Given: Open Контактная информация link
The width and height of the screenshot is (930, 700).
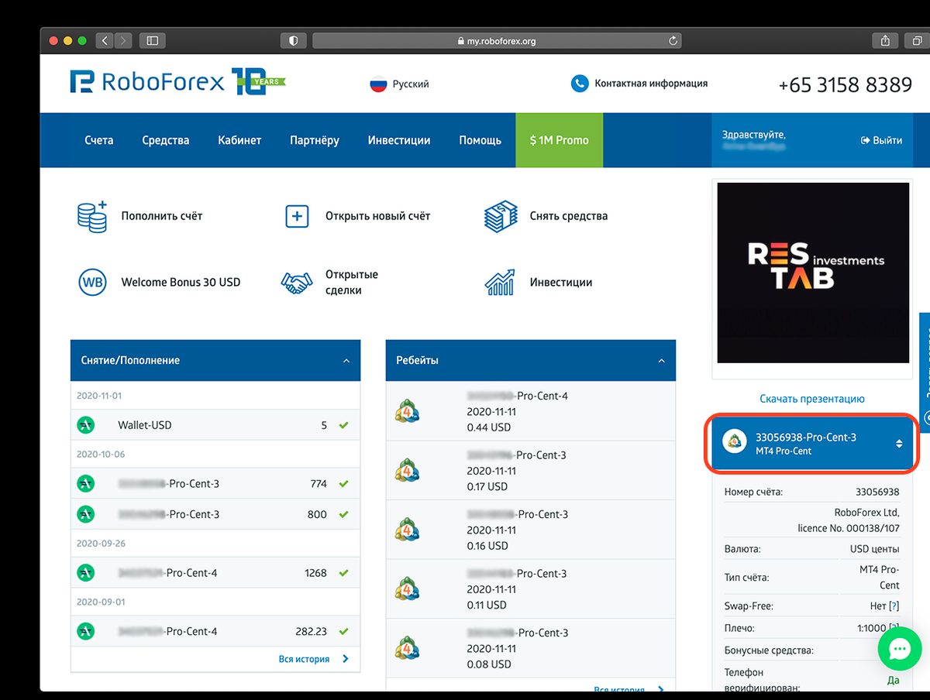Looking at the screenshot, I should coord(651,83).
